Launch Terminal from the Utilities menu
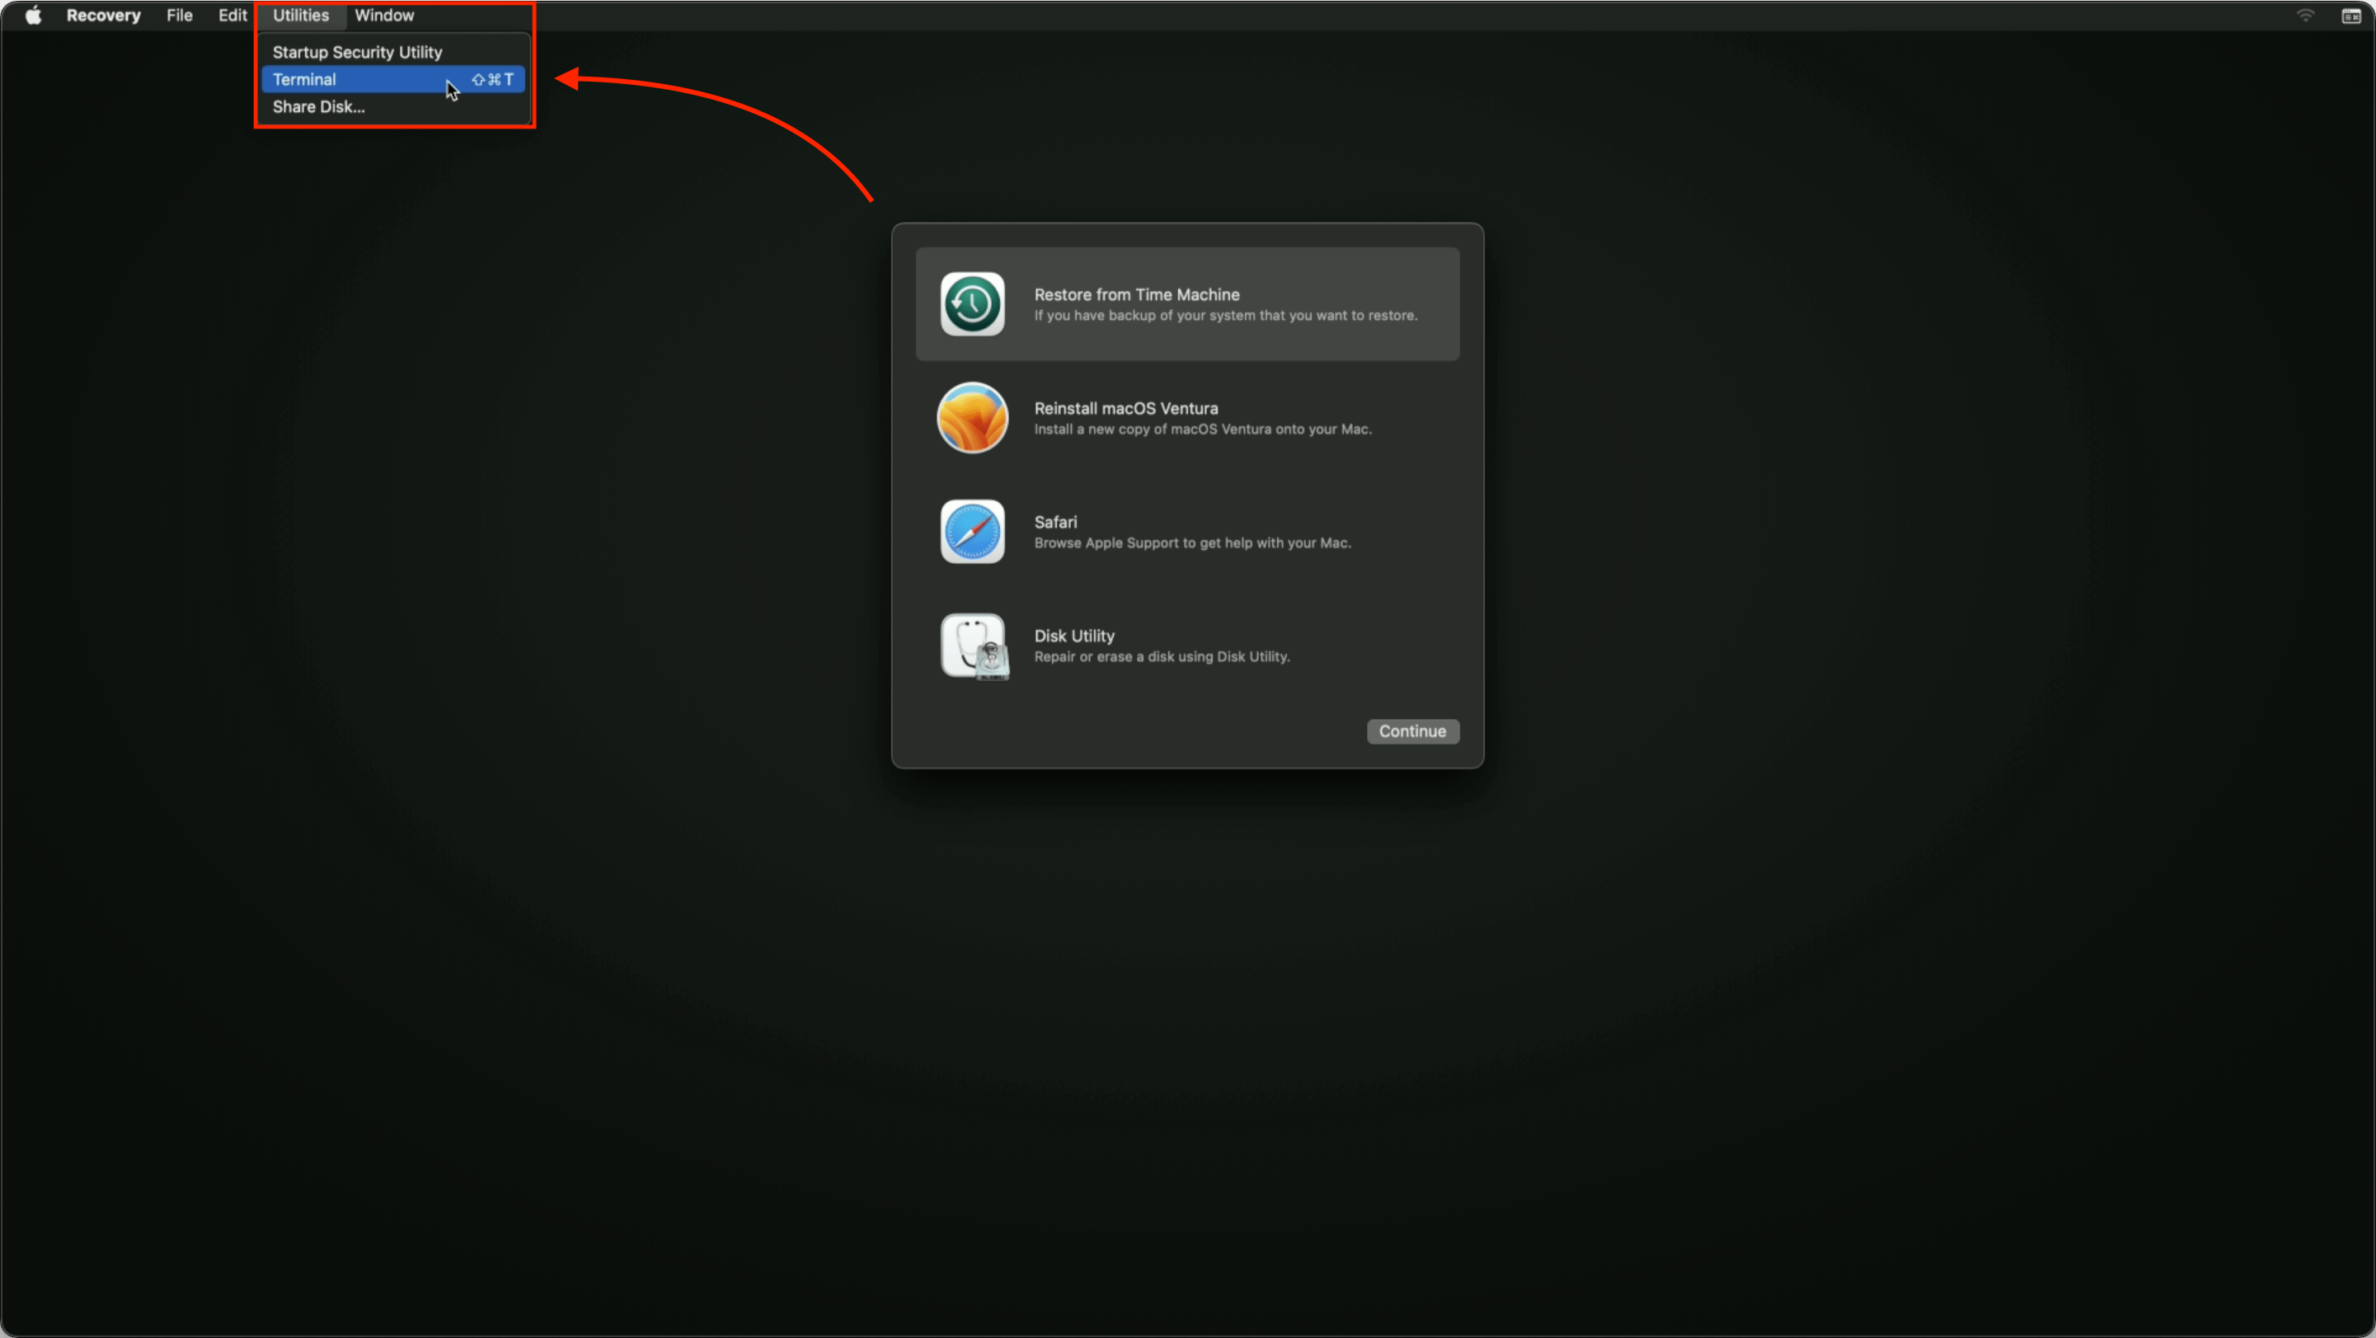This screenshot has height=1338, width=2376. click(x=304, y=79)
